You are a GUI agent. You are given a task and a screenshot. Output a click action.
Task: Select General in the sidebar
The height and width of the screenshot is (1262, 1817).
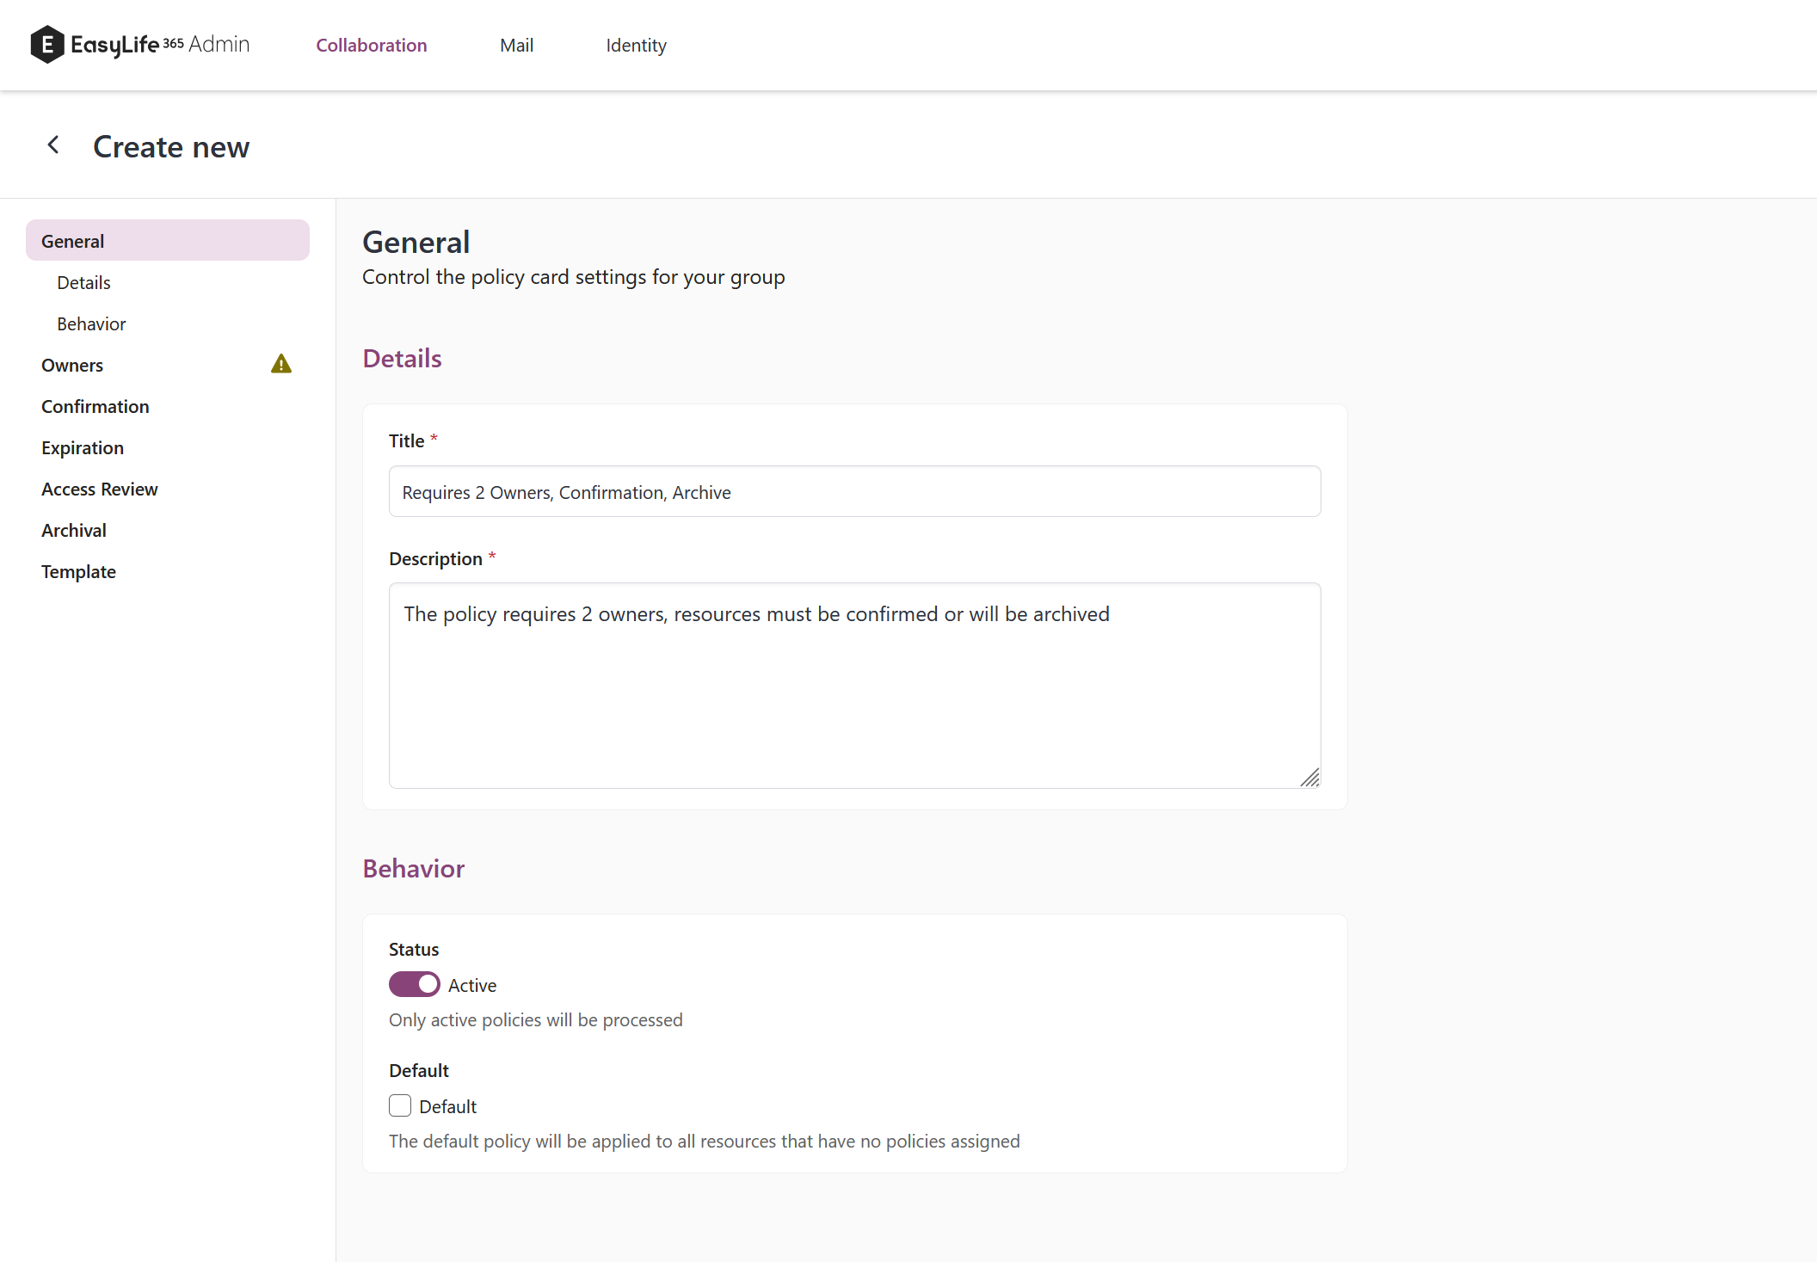coord(168,241)
